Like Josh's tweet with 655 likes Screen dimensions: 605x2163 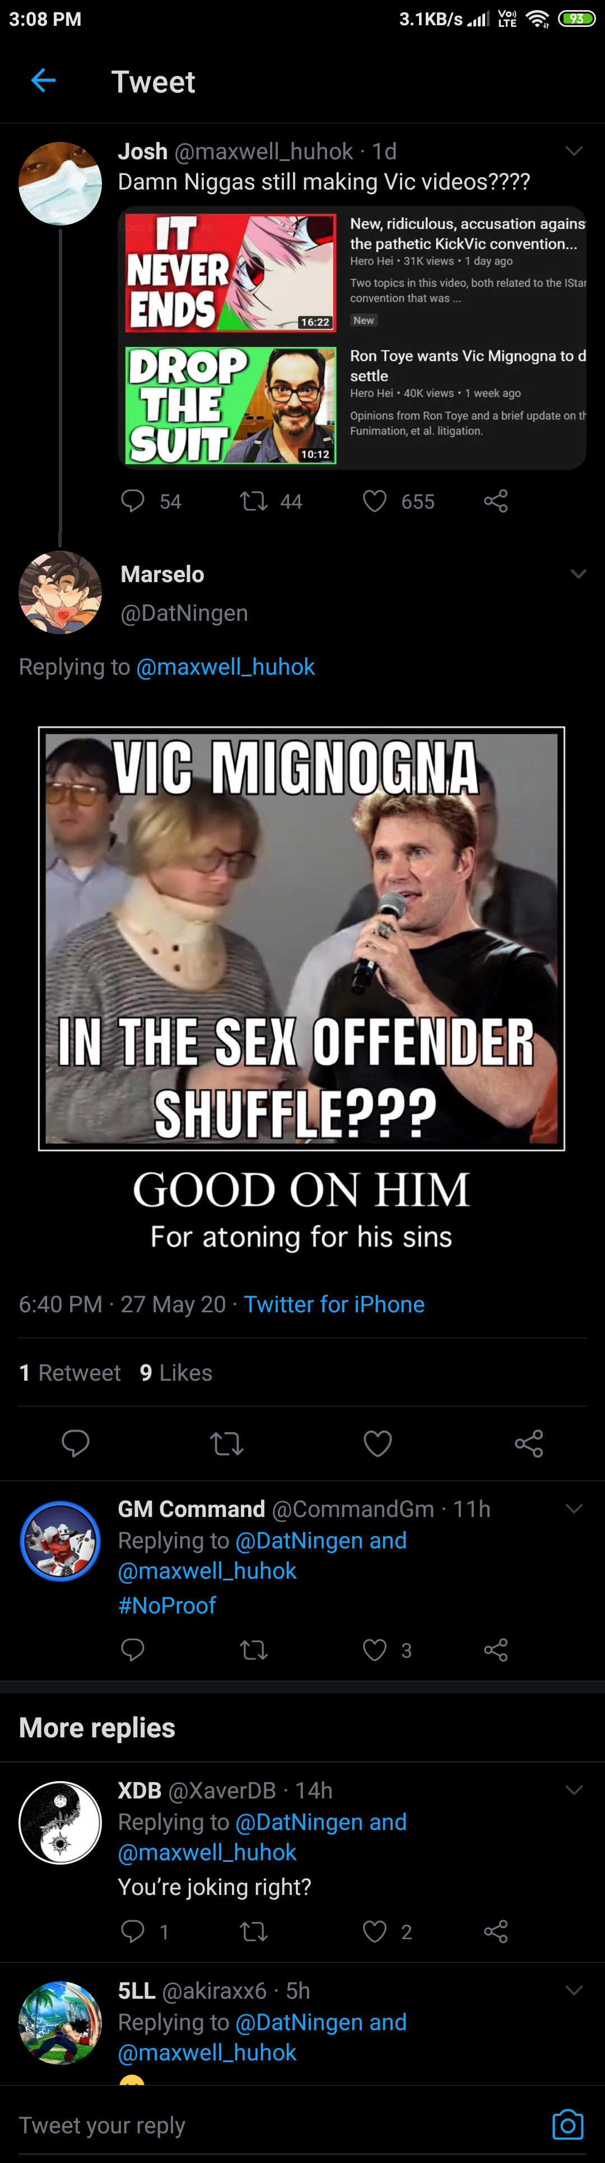click(374, 501)
